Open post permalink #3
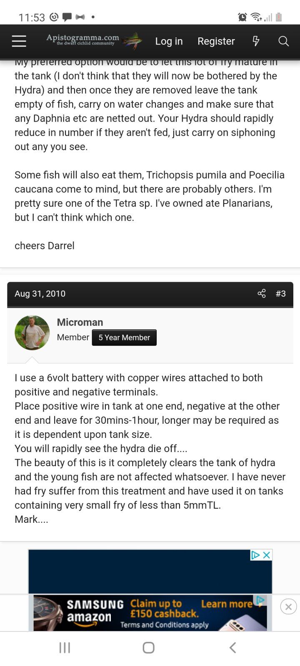300x666 pixels. click(281, 293)
